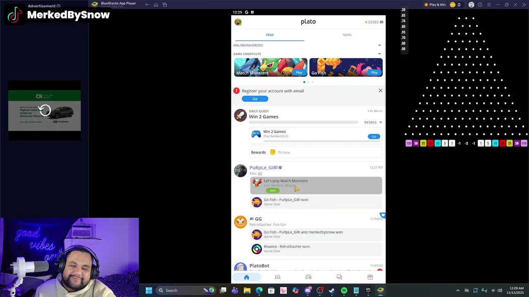Click the online users count 35285

(374, 22)
